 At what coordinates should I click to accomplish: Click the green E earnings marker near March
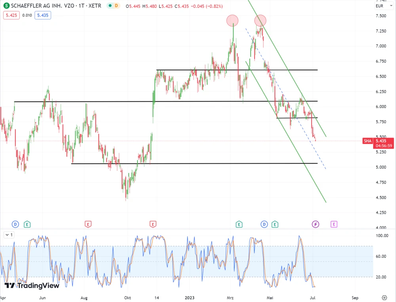tap(239, 224)
